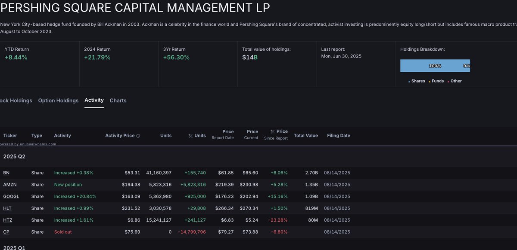Click the total holdings value $14B

coord(250,57)
